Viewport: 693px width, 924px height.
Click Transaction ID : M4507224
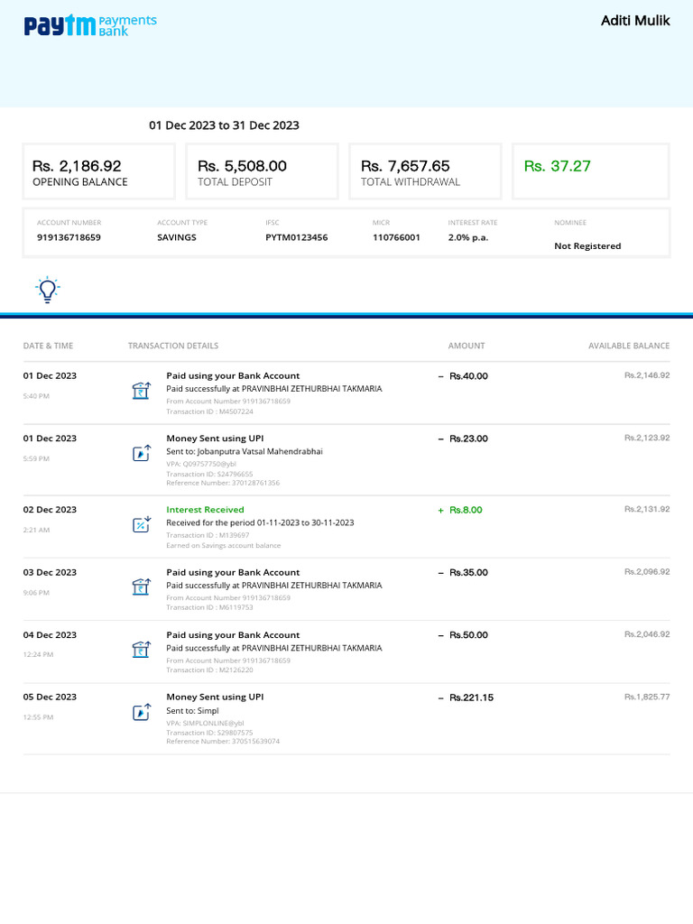(x=209, y=411)
